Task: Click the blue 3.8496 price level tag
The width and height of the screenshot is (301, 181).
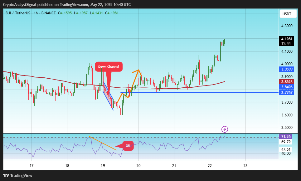Action: (x=287, y=87)
